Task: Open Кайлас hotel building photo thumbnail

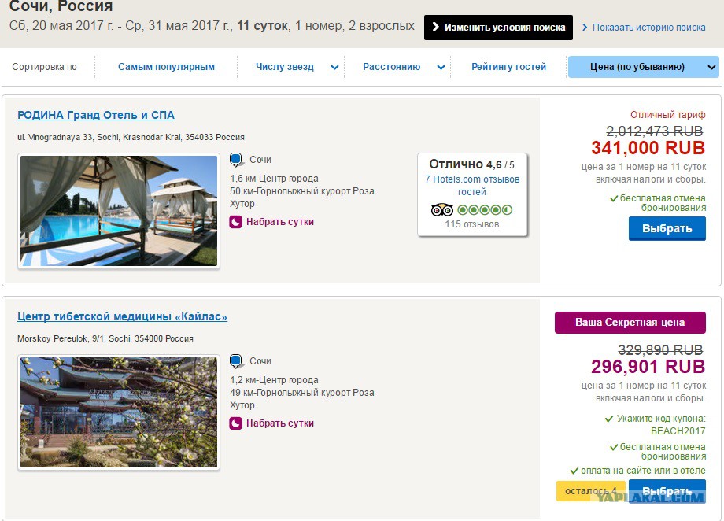Action: coord(119,412)
